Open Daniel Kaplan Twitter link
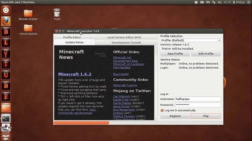Image resolution: width=252 pixels, height=141 pixels. [122, 103]
